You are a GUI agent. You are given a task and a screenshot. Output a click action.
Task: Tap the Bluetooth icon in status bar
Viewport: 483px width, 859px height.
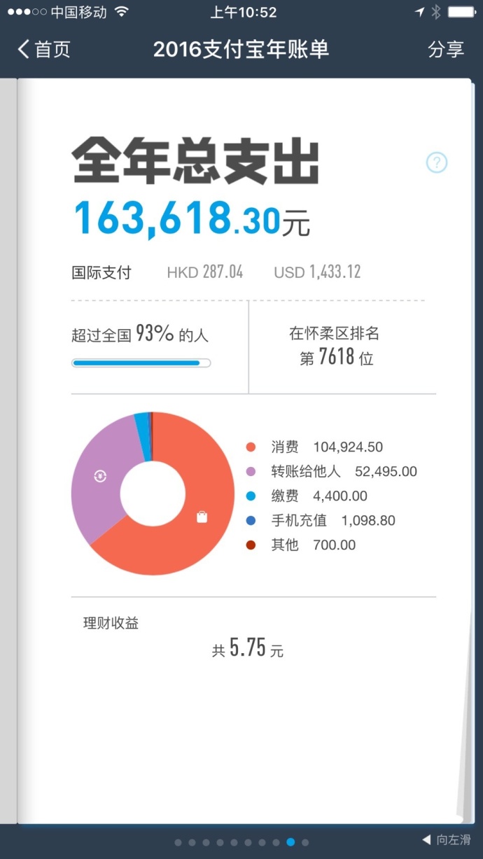pos(435,12)
